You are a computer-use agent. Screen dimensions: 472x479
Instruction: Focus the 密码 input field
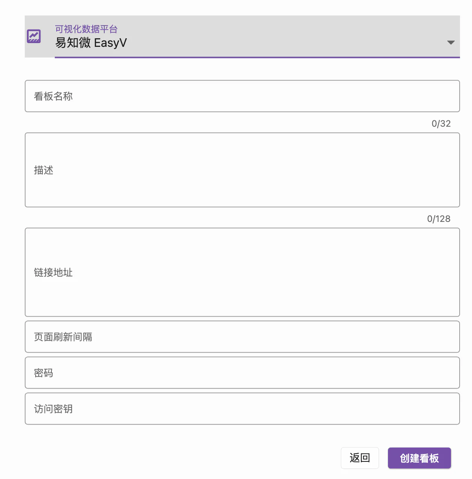(x=242, y=373)
